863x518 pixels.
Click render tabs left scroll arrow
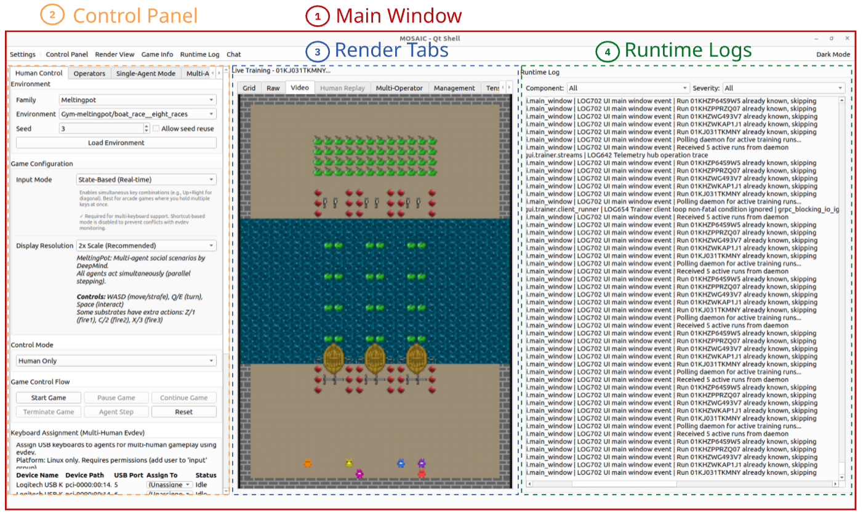(502, 88)
